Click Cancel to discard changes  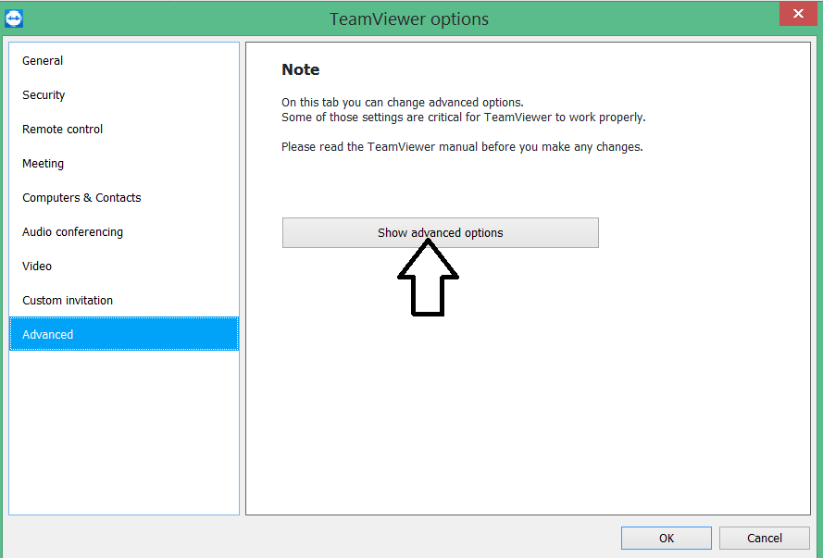point(765,538)
